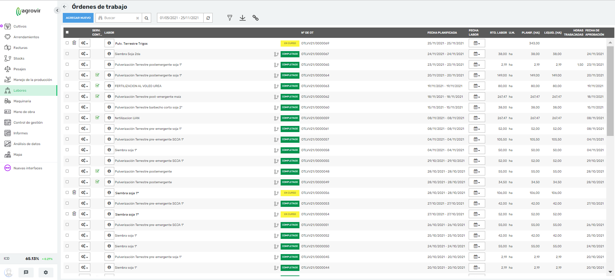The width and height of the screenshot is (615, 280).
Task: Open info for Siembra Soja 2da
Action: pyautogui.click(x=109, y=54)
